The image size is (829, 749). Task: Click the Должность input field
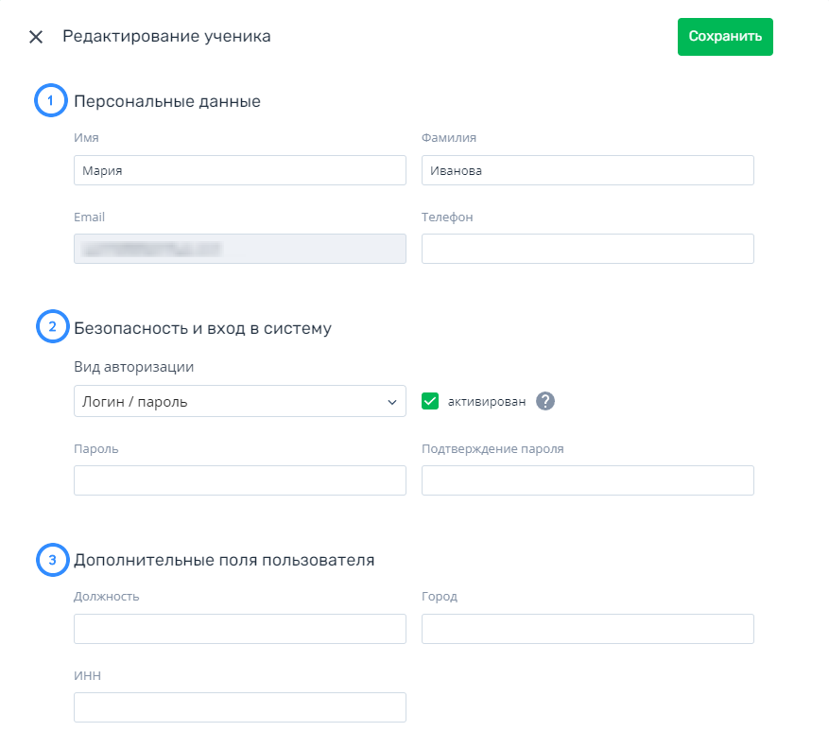[240, 629]
